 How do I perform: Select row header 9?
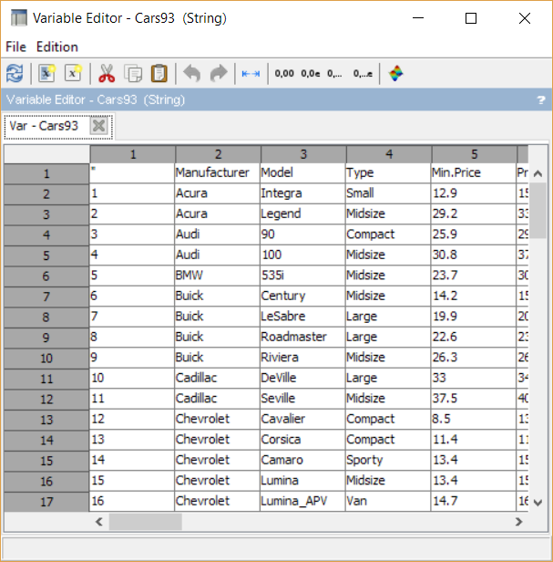46,338
